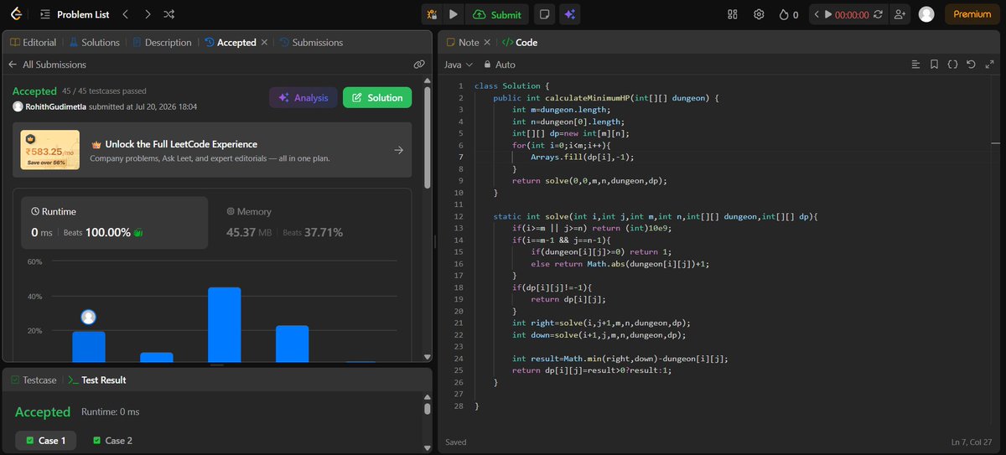1006x455 pixels.
Task: Select the Runtime stats card
Action: click(115, 223)
